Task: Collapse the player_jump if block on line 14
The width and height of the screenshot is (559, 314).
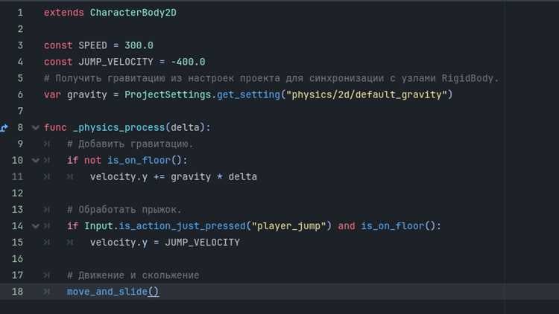Action: [x=35, y=225]
